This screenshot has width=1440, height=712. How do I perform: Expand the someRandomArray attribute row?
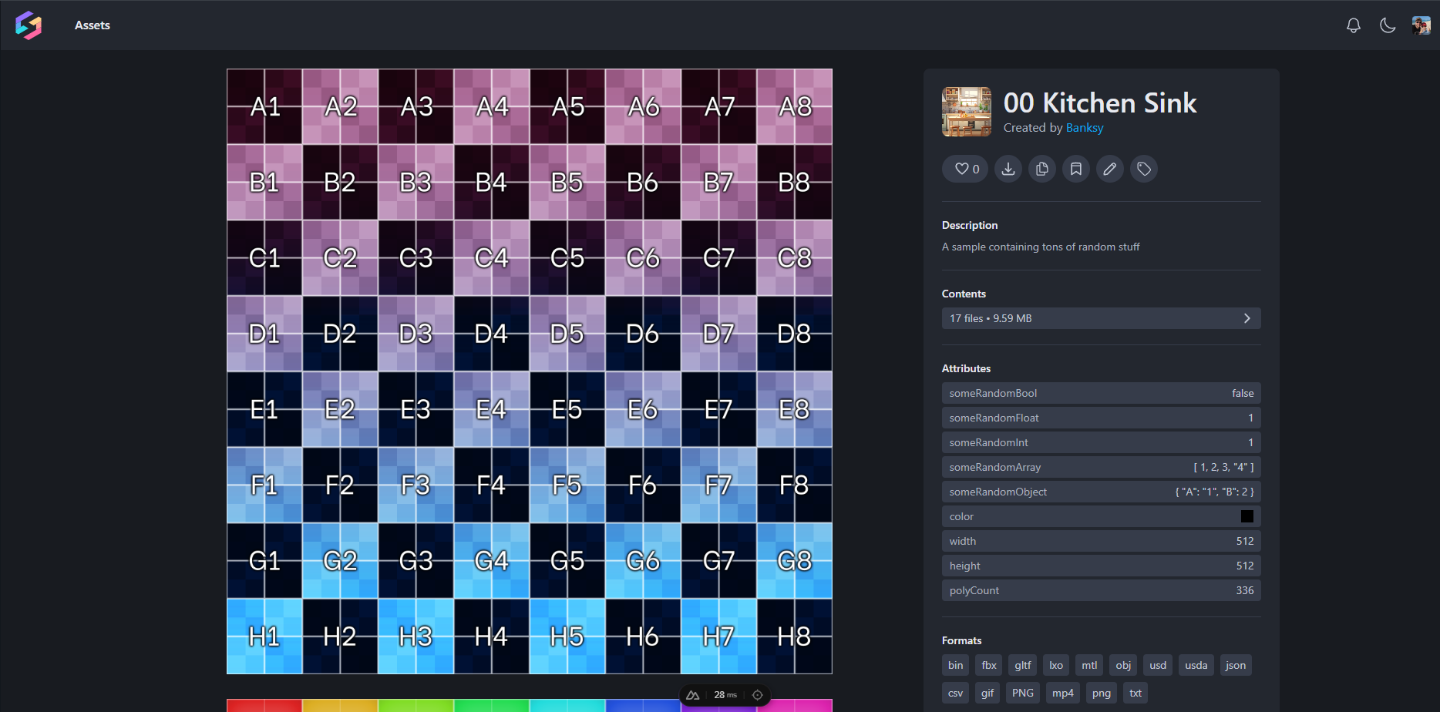(1101, 467)
